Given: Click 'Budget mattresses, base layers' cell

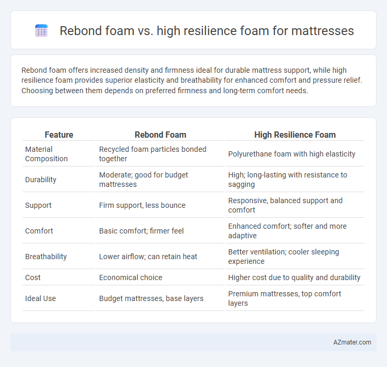Looking at the screenshot, I should (151, 298).
